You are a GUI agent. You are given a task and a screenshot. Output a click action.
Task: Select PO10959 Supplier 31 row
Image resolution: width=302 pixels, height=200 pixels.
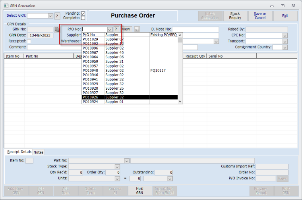tap(130, 62)
